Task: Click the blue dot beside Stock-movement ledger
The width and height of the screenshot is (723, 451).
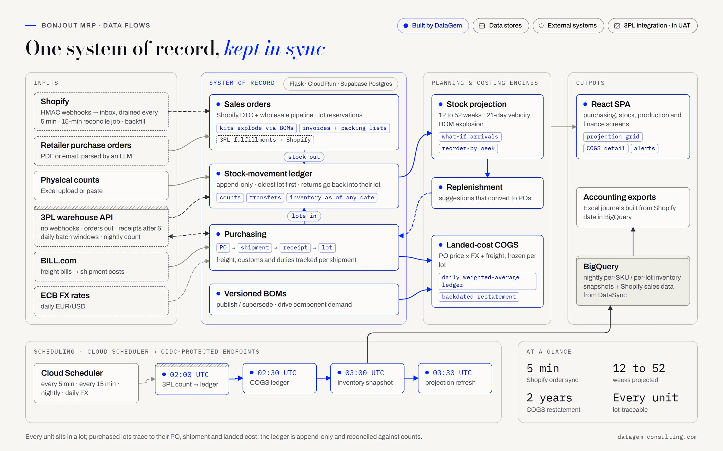Action: point(218,174)
